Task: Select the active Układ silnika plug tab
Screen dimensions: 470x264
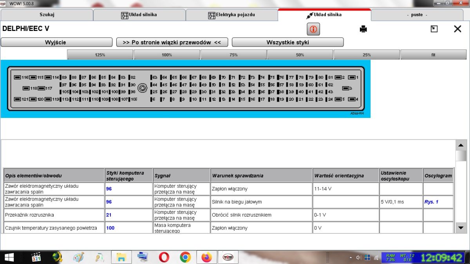Action: 324,15
